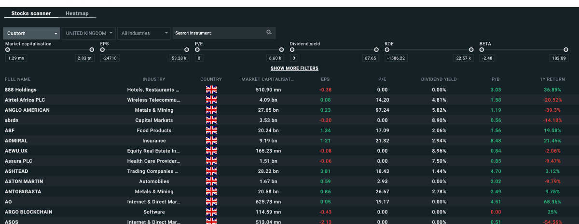Select the AEWU.UK stock name
The image size is (579, 224).
(x=16, y=151)
